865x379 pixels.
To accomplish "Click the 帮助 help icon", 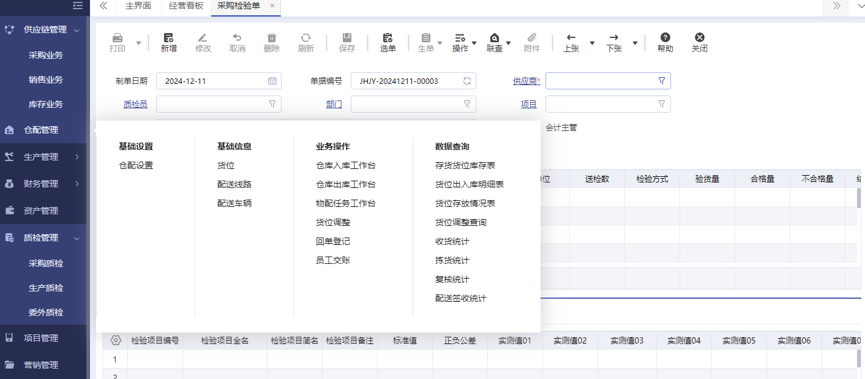I will pyautogui.click(x=665, y=38).
